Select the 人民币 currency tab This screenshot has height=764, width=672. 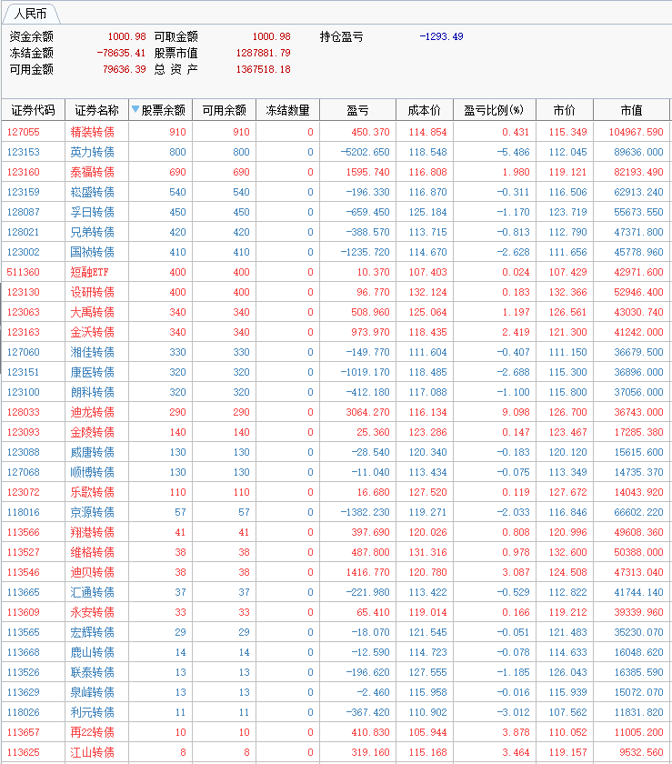pos(30,14)
